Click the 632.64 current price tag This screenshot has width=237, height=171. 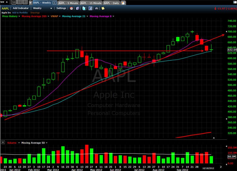[232, 50]
